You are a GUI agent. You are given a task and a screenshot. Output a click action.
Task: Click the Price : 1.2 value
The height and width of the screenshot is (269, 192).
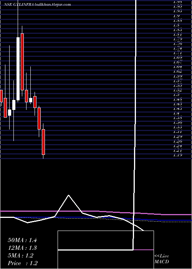click(23, 263)
